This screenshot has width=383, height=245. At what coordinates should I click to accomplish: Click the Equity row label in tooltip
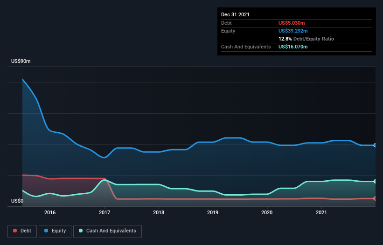pos(228,31)
